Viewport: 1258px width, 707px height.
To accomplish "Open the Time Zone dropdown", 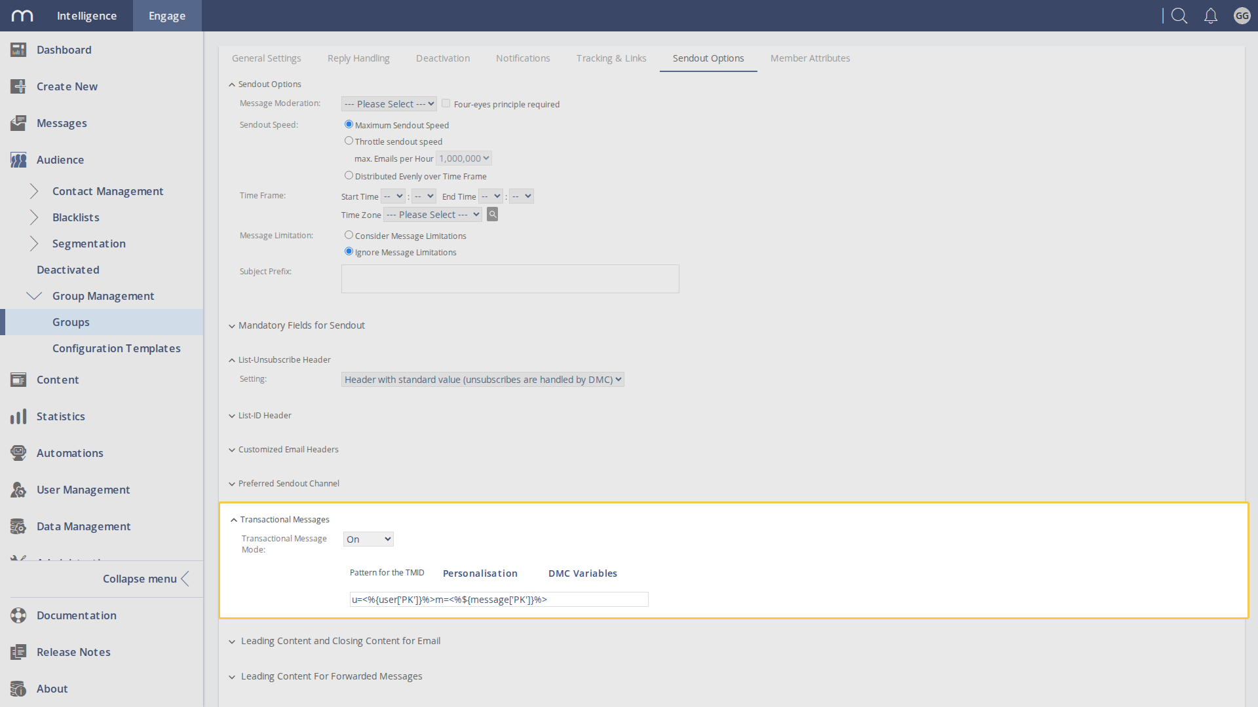I will [432, 215].
